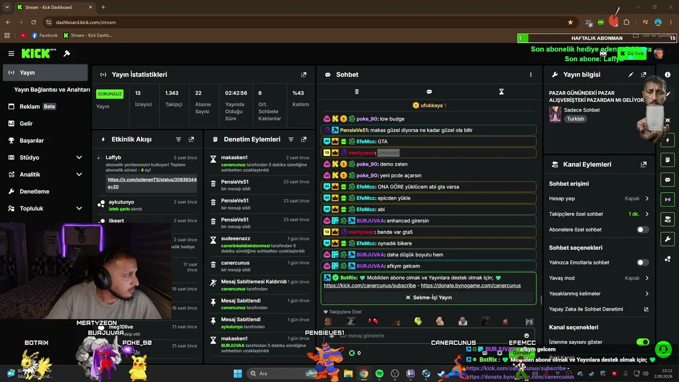Toggle Abonelere özel sohbet switch

point(642,230)
